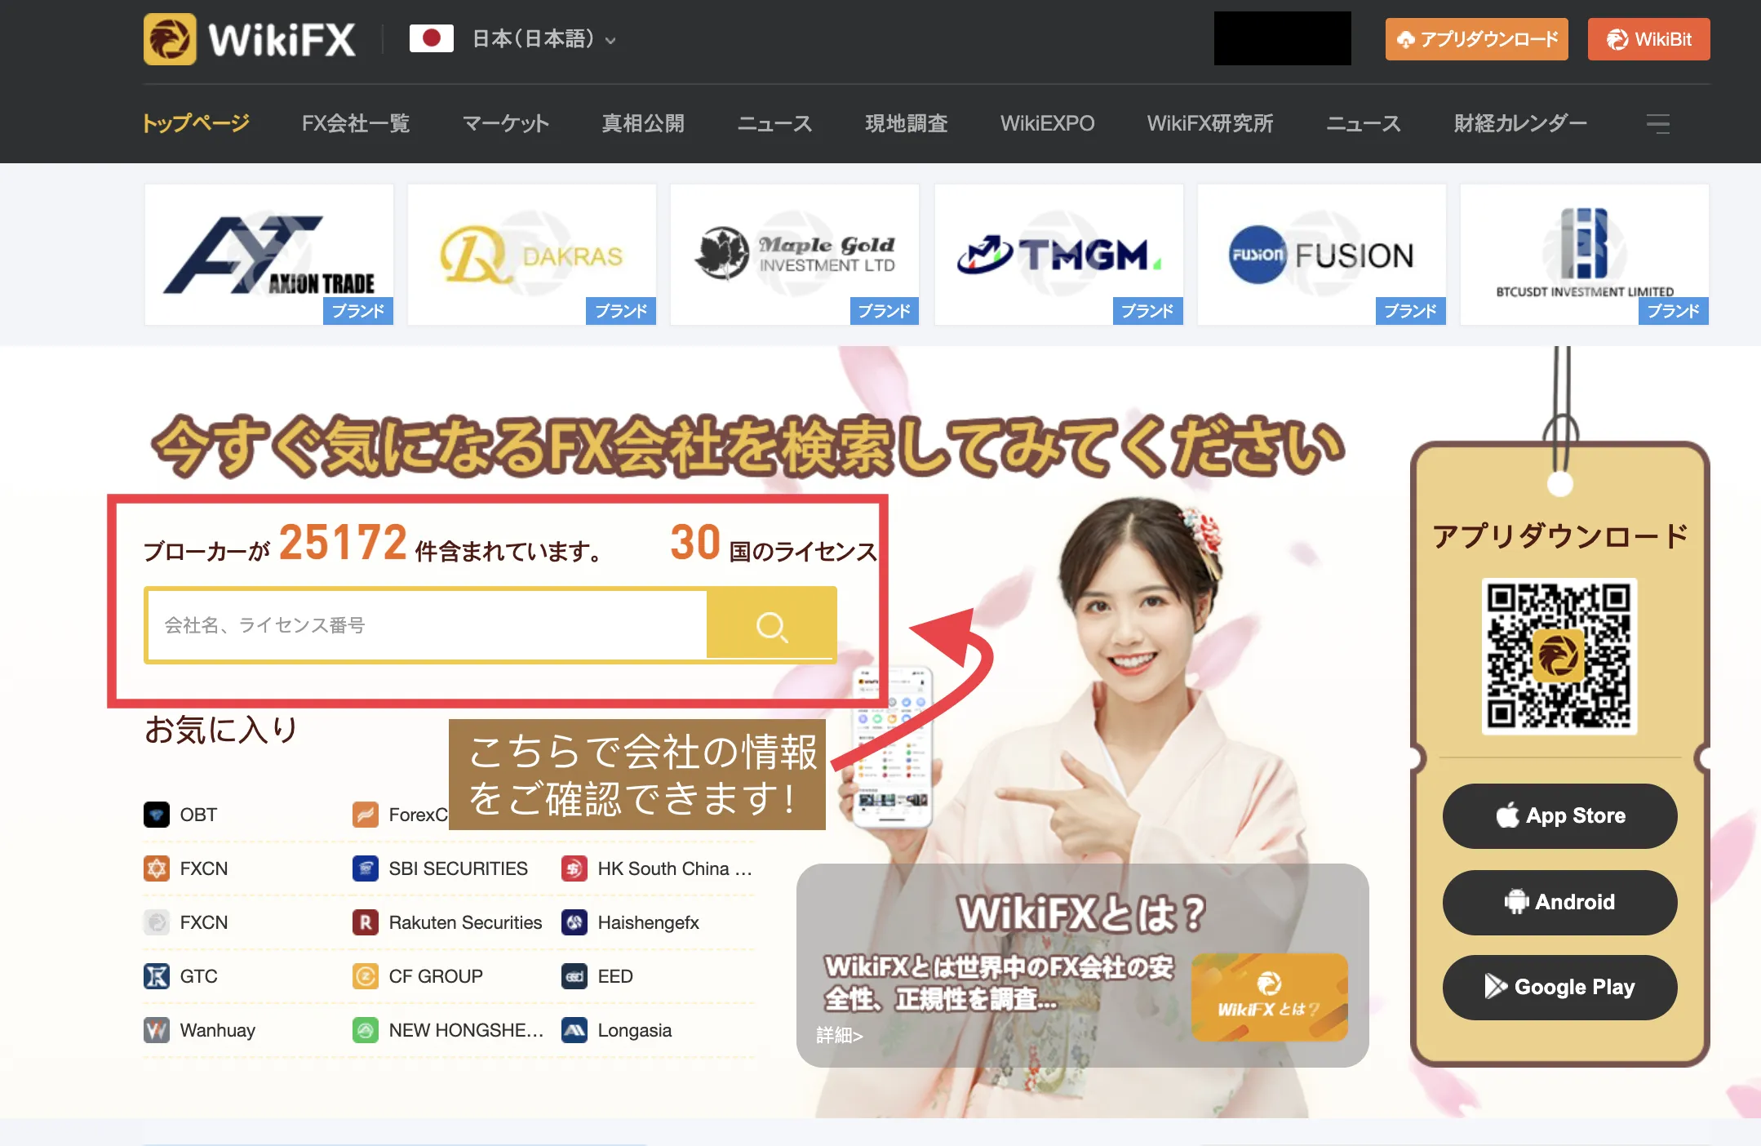The image size is (1761, 1146).
Task: Expand the hamburger menu icon in navigation
Action: pos(1657,123)
